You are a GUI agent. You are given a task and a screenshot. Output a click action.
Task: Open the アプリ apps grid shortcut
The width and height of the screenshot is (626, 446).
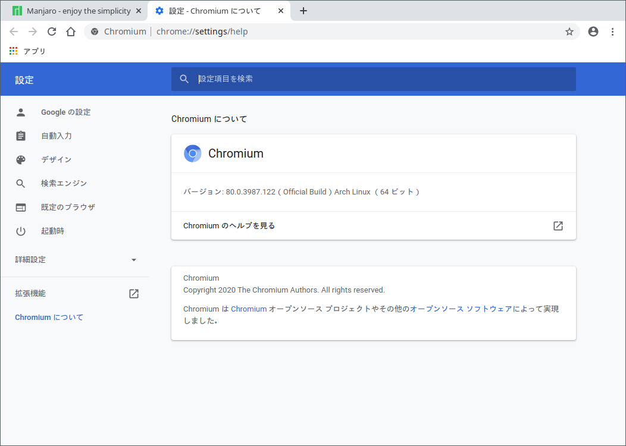[27, 51]
